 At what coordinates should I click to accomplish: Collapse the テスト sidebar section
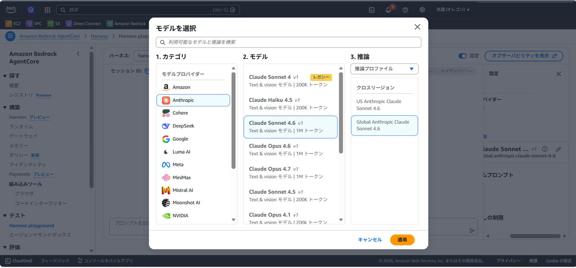(x=5, y=216)
